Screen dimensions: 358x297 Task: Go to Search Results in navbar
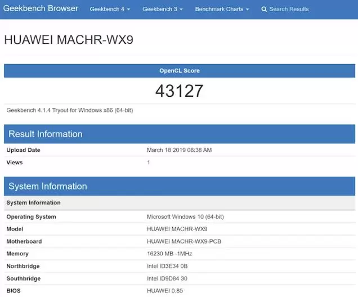[289, 10]
